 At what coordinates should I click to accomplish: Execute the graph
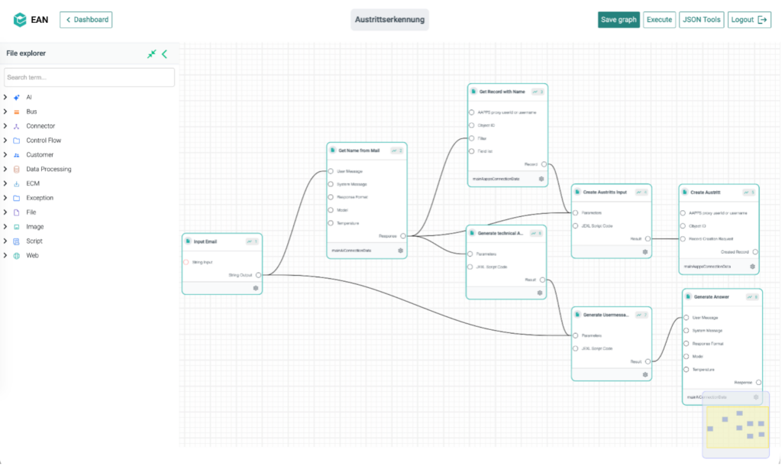click(659, 19)
